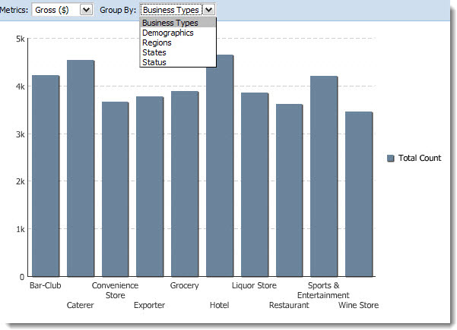Click the Wine Store bar

[359, 194]
